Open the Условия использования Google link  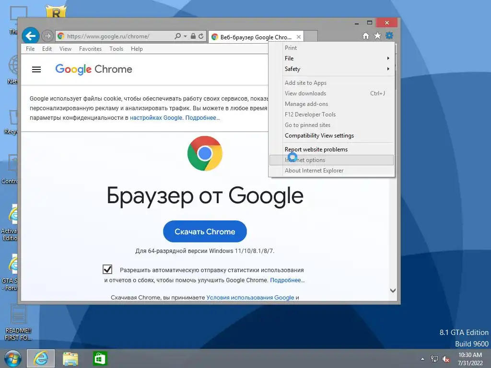[x=250, y=298]
